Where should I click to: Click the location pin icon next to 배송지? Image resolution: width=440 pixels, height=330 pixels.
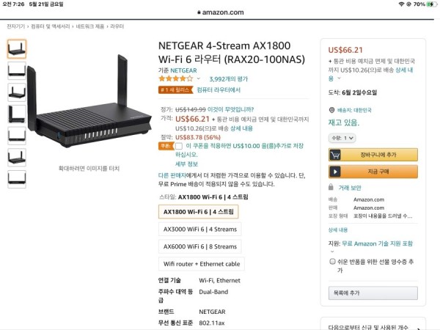click(331, 110)
